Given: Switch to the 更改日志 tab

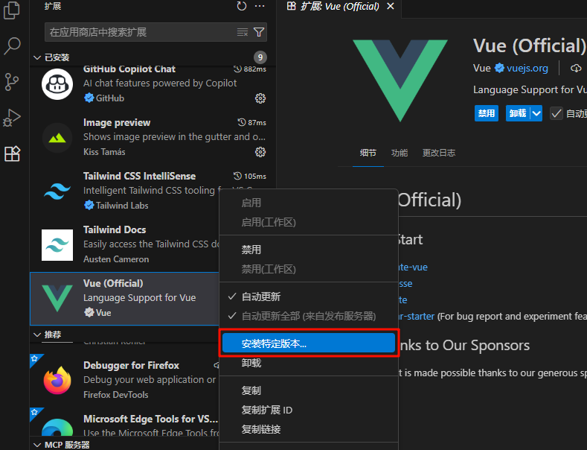Looking at the screenshot, I should (x=439, y=153).
